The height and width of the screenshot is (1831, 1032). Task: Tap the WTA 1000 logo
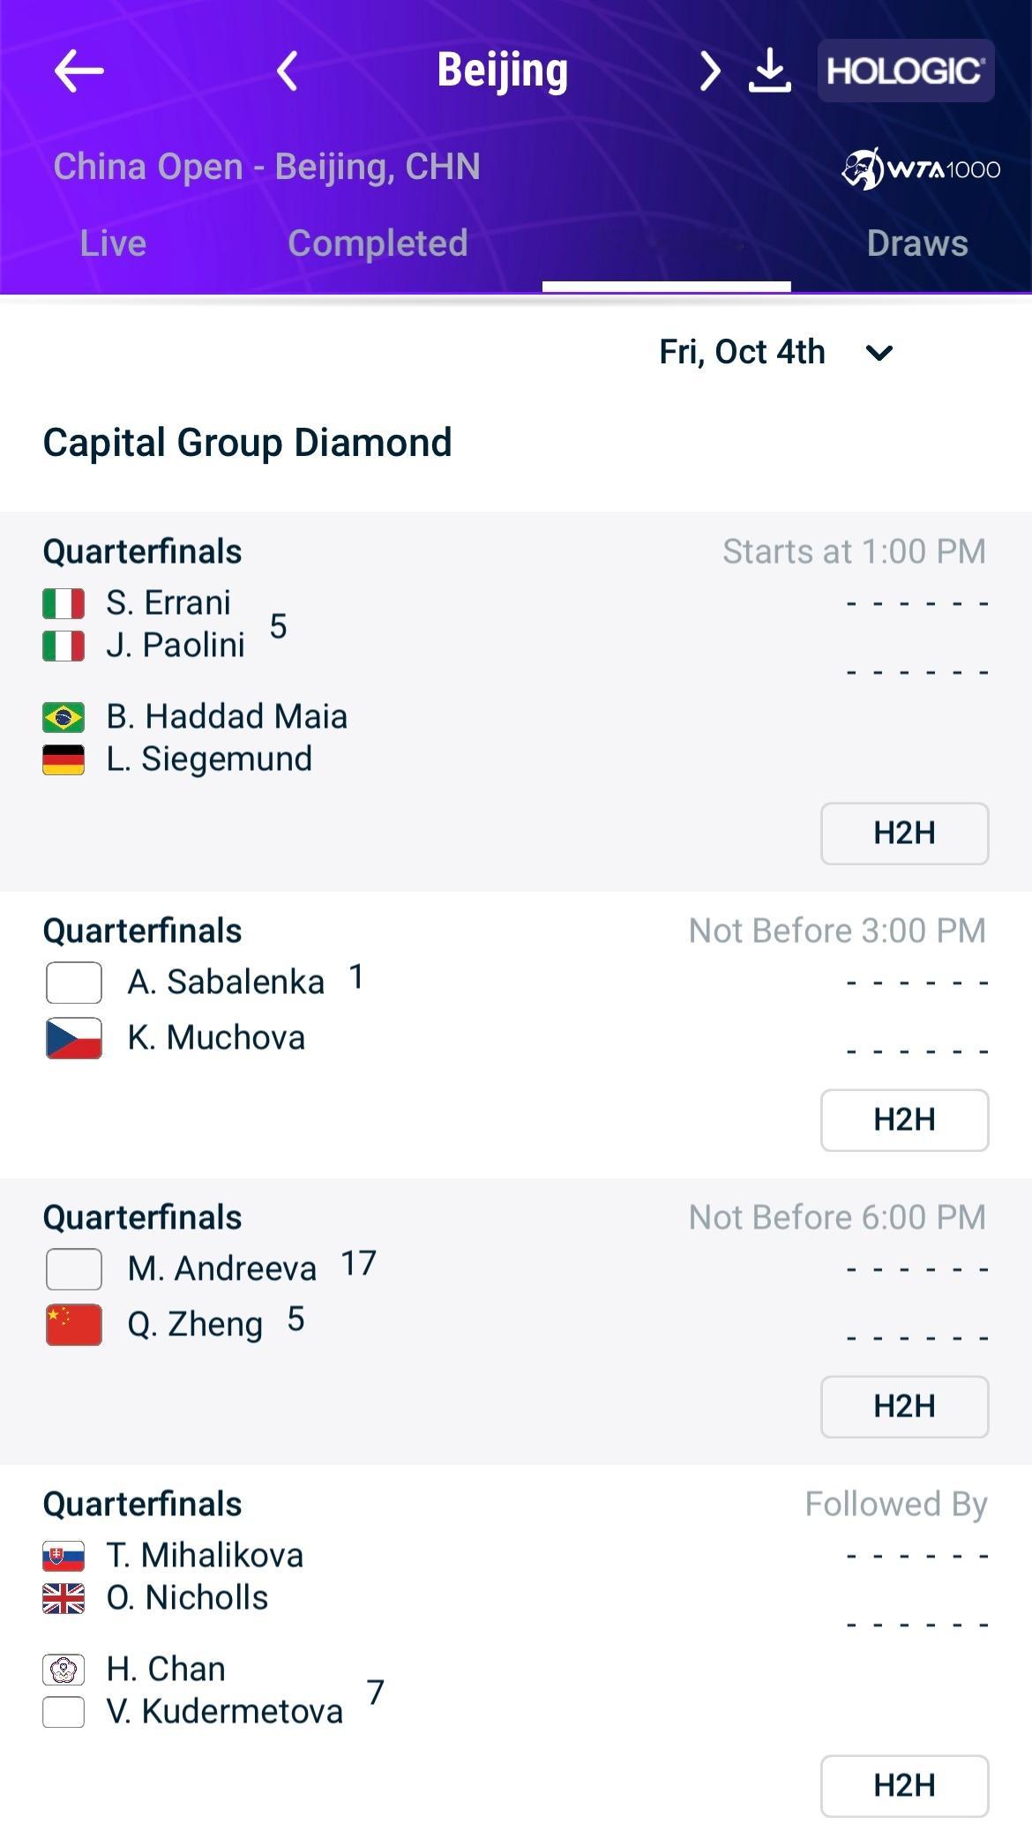(921, 168)
